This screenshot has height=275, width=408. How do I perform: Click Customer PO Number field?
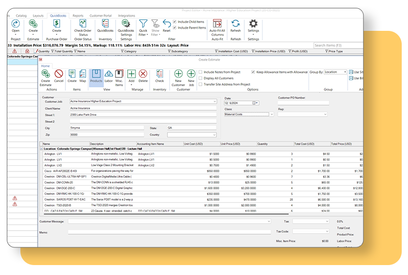coord(303,103)
